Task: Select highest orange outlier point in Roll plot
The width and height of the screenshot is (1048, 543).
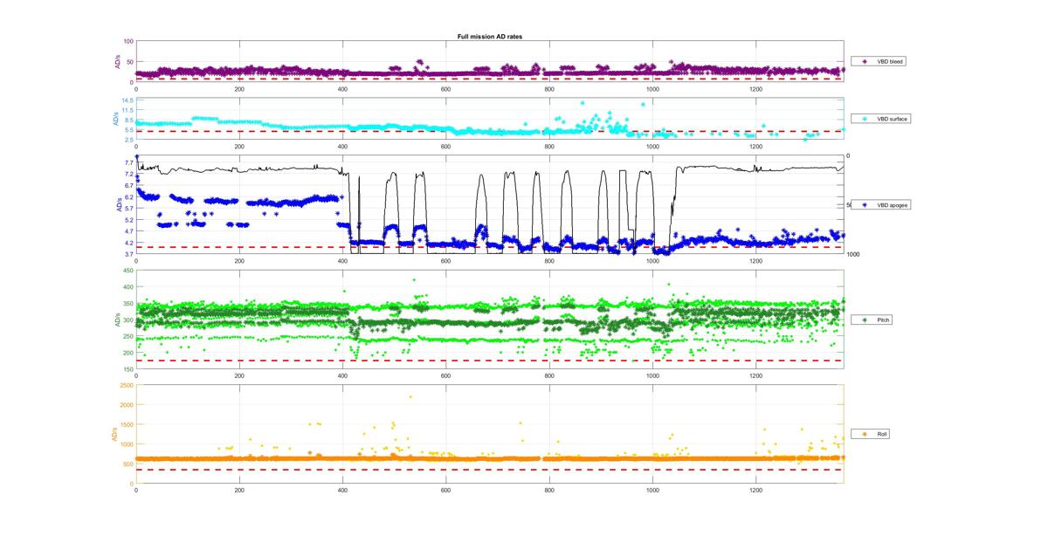Action: pos(410,396)
